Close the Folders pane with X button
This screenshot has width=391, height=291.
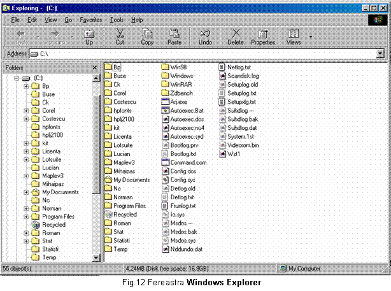coord(94,67)
